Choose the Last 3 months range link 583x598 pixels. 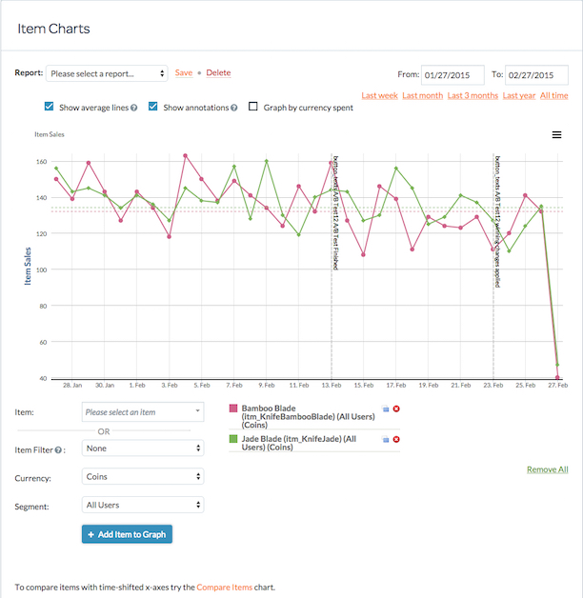[472, 95]
